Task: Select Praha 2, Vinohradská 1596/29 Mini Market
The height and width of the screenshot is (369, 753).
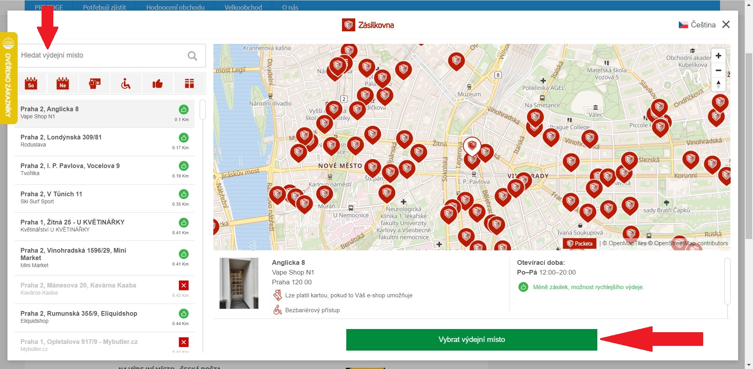Action: (105, 258)
